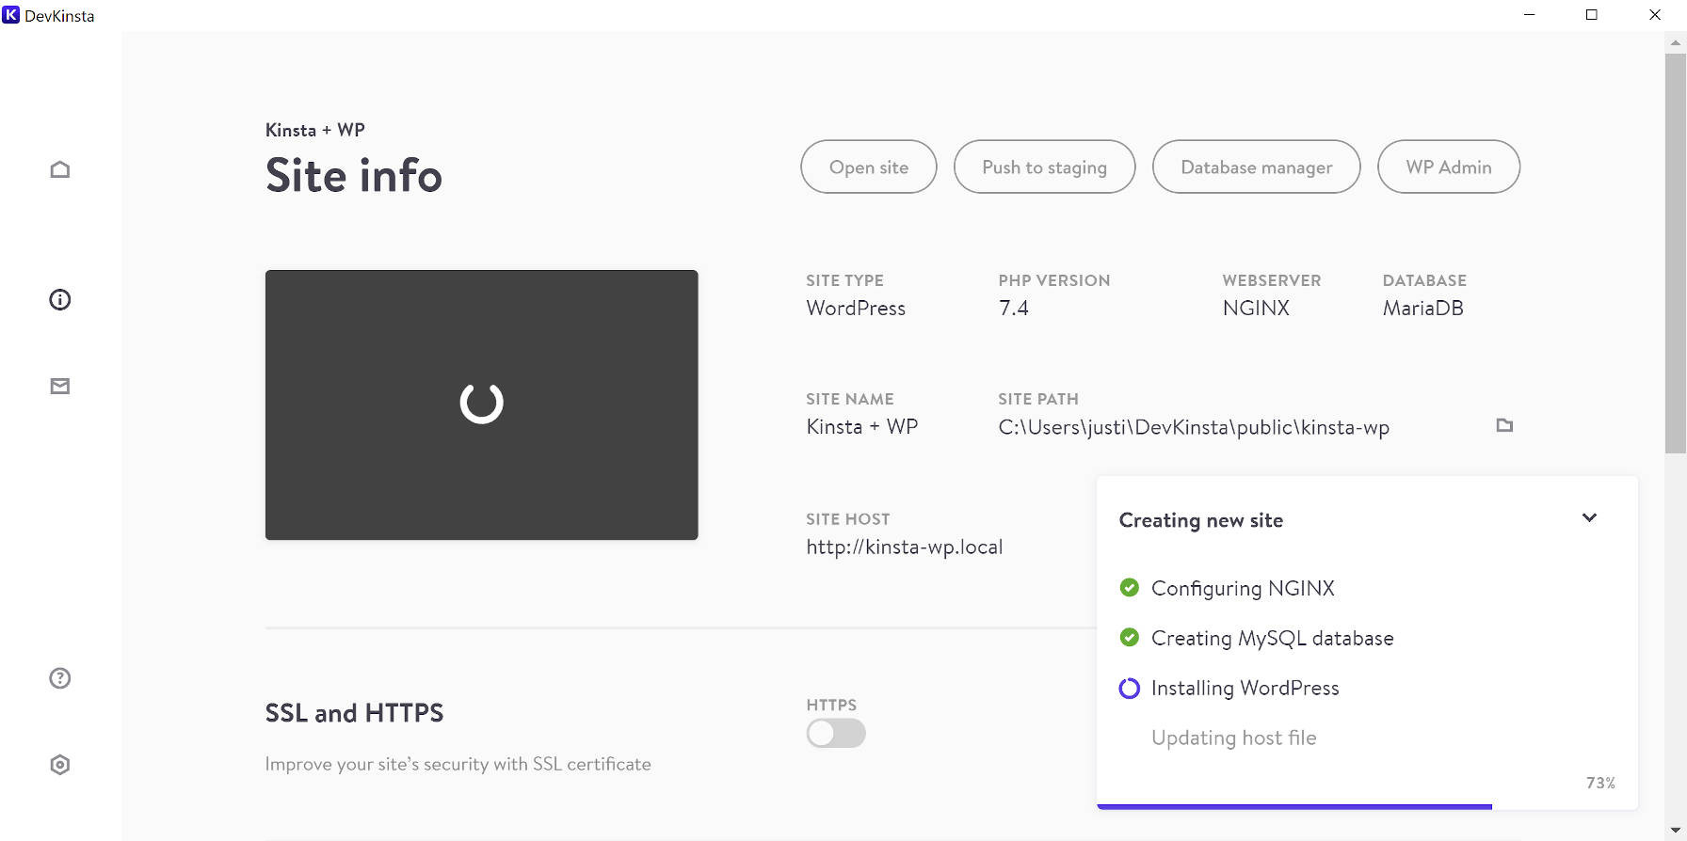Screen dimensions: 1687x841
Task: Click the scrollbar down arrow
Action: coord(1676,831)
